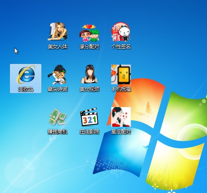Click the 美女视频 caption text
Image resolution: width=207 pixels, height=193 pixels.
pos(89,89)
